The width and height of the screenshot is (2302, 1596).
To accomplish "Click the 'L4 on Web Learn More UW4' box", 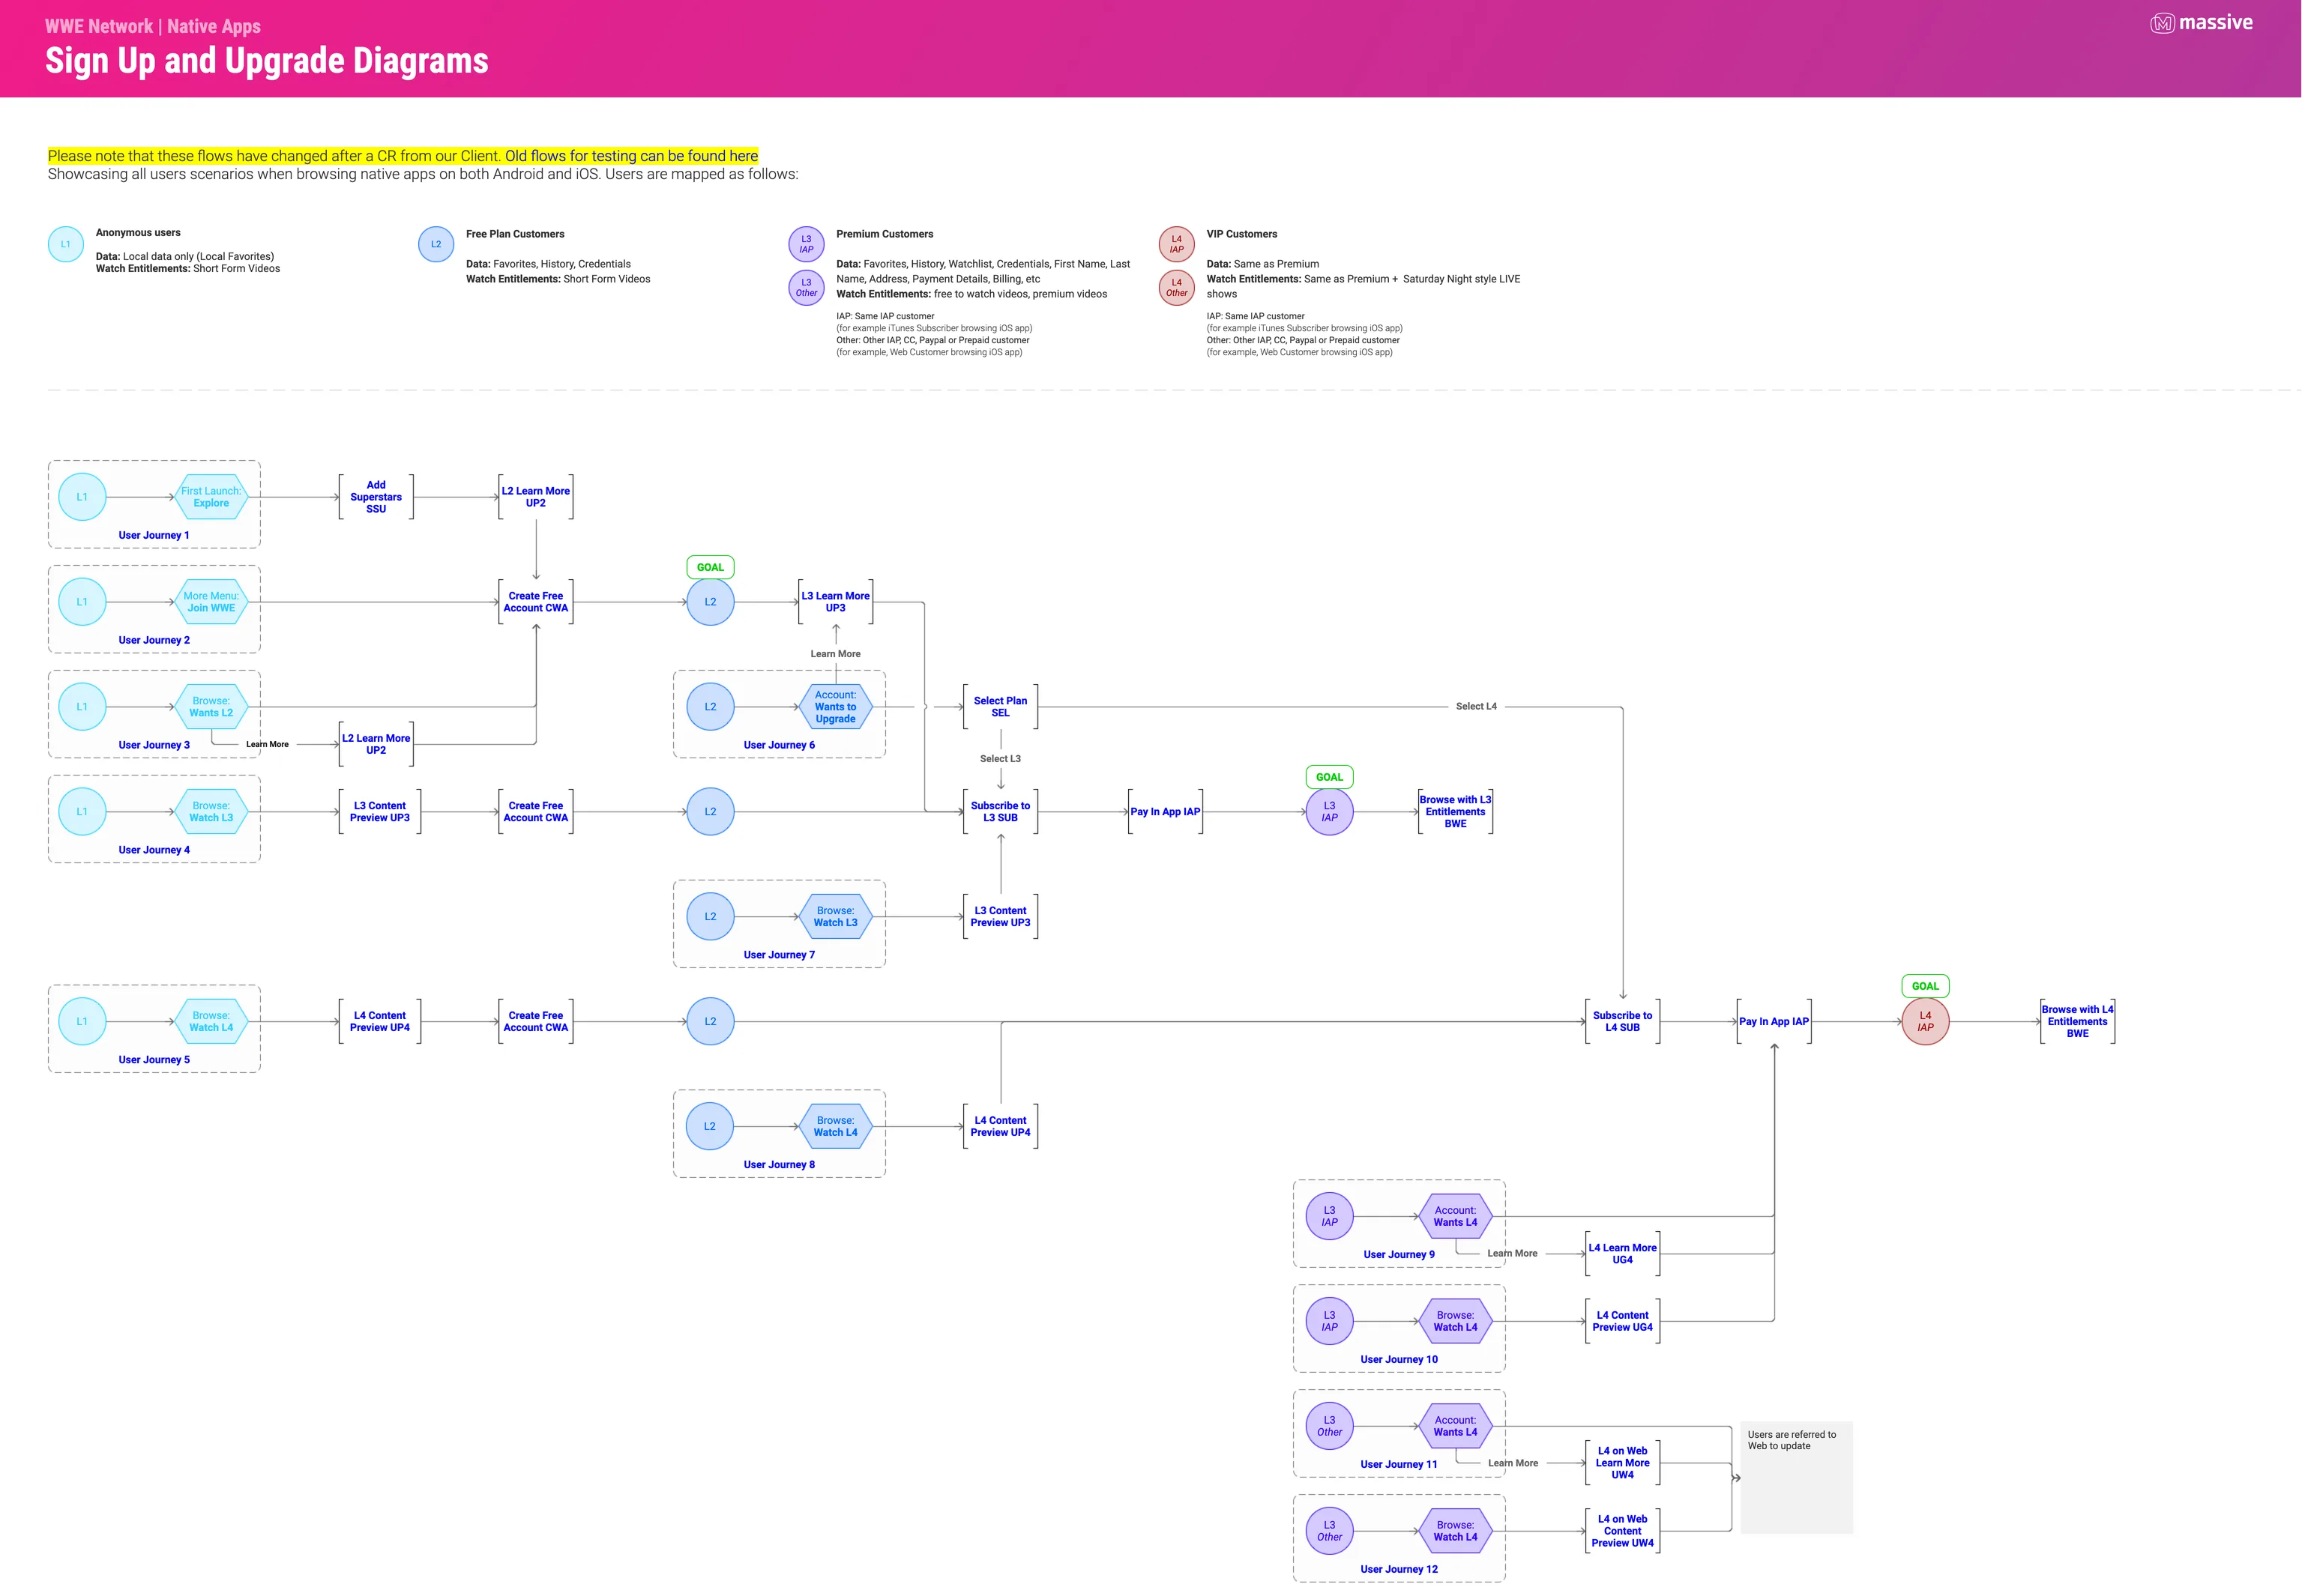I will tap(1623, 1463).
